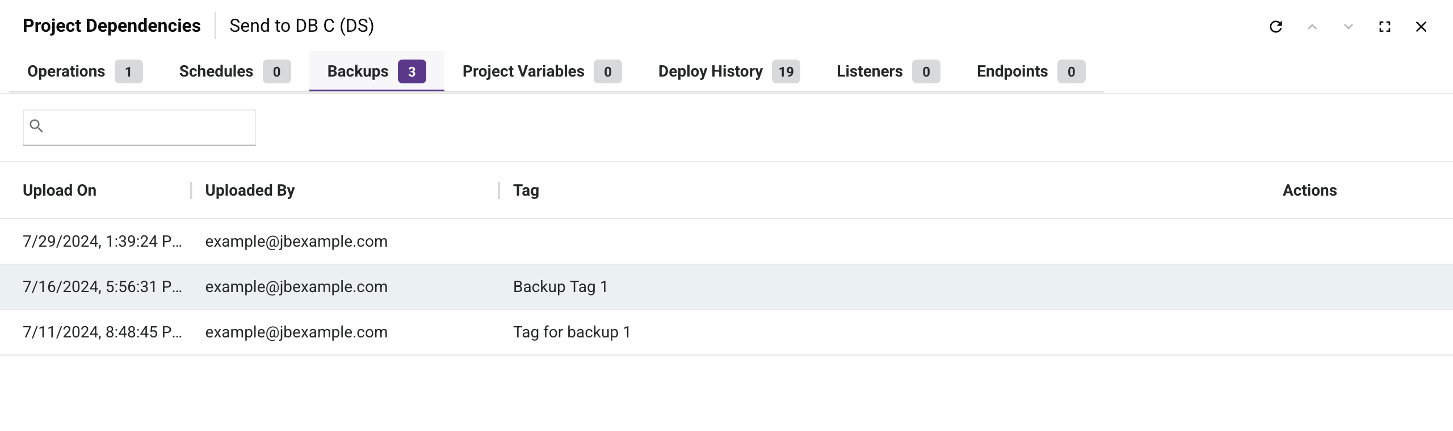Sort the table by Upload On column
The height and width of the screenshot is (431, 1453).
tap(60, 190)
